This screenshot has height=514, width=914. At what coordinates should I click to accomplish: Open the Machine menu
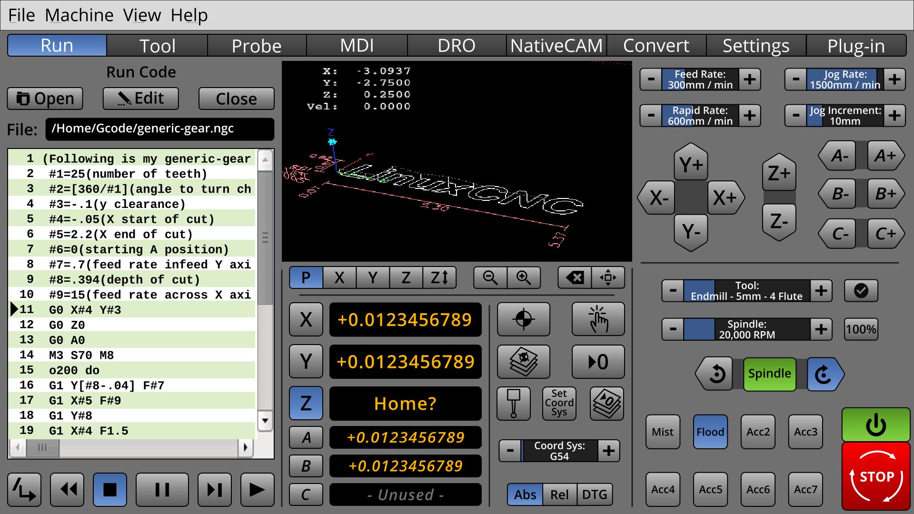point(79,15)
